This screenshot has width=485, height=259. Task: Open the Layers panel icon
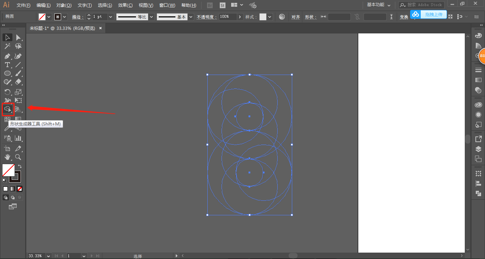(x=478, y=149)
